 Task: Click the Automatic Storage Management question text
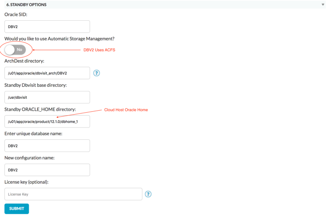tap(60, 39)
